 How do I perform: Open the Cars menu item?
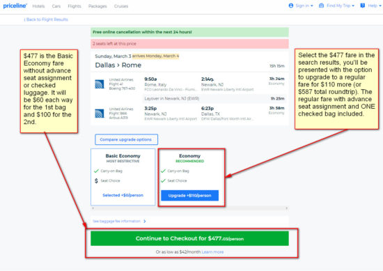[x=56, y=6]
